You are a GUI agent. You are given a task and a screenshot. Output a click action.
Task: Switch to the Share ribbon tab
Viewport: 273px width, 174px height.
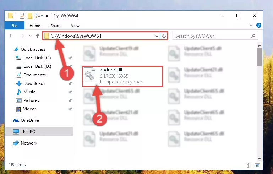pyautogui.click(x=55, y=26)
